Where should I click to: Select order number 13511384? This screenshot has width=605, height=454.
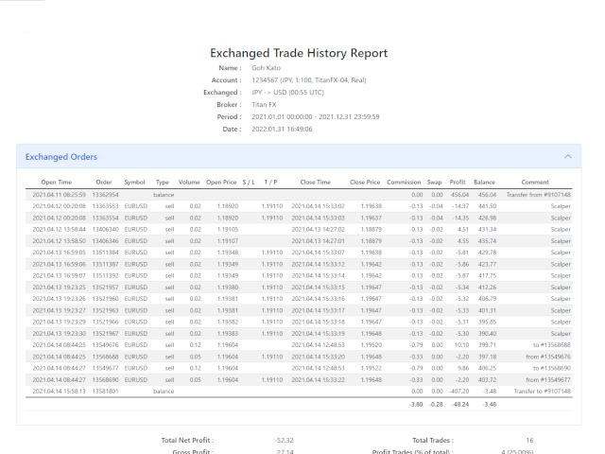click(105, 253)
